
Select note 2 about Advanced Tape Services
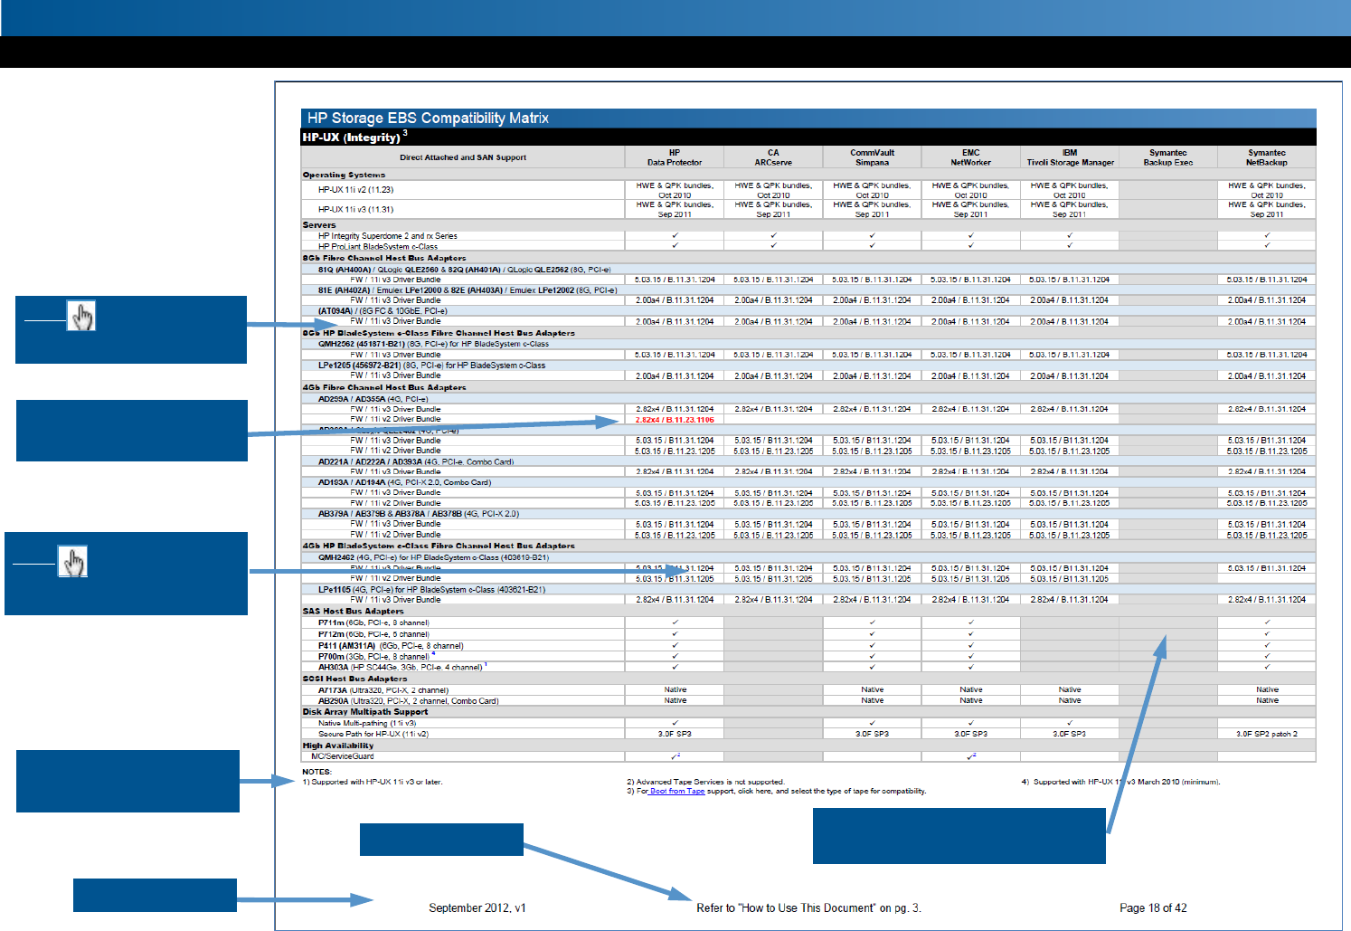tap(705, 782)
